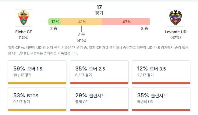Click the 2 승 label under bar
Screen dimensions: 198x115
click(x=54, y=28)
